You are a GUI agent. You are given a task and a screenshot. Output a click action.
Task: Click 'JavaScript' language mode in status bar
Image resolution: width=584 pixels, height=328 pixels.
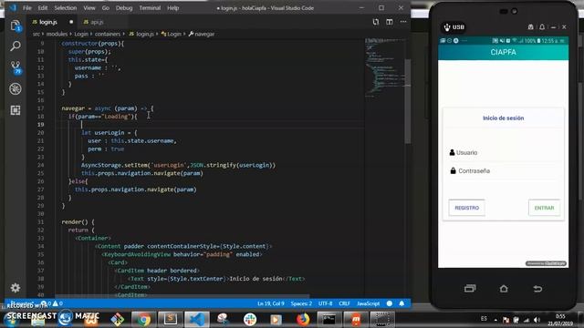369,303
